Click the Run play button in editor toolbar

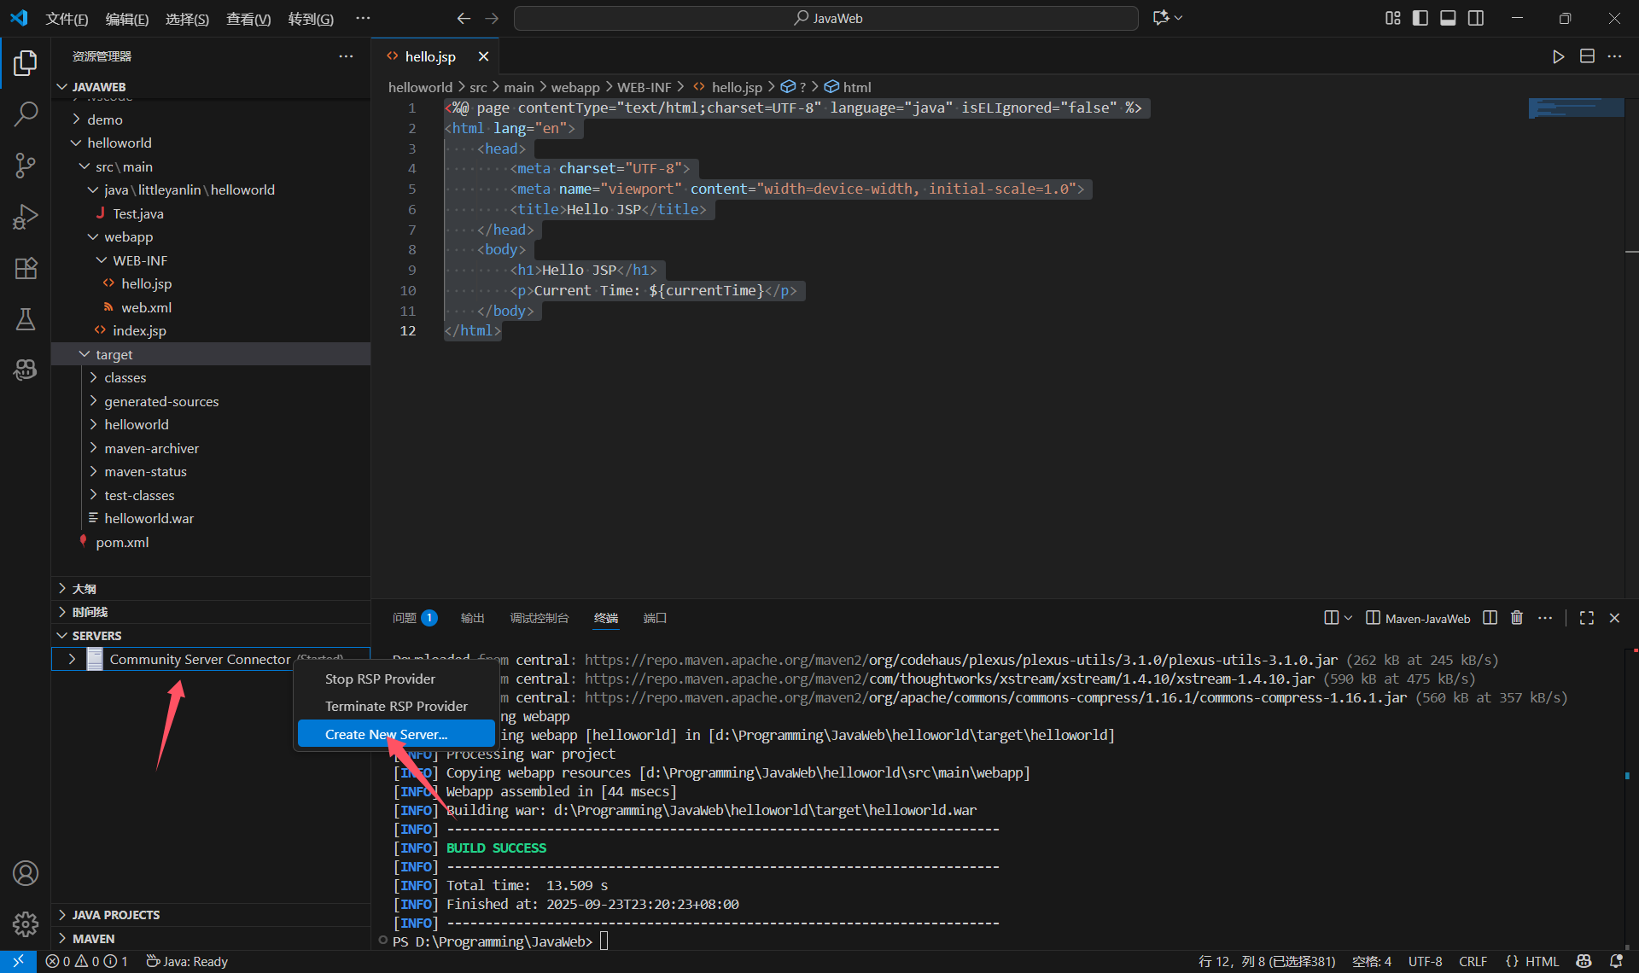pos(1558,56)
